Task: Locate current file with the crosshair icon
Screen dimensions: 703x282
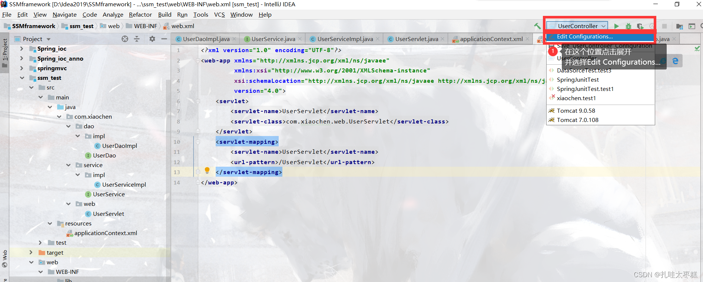Action: (x=125, y=39)
